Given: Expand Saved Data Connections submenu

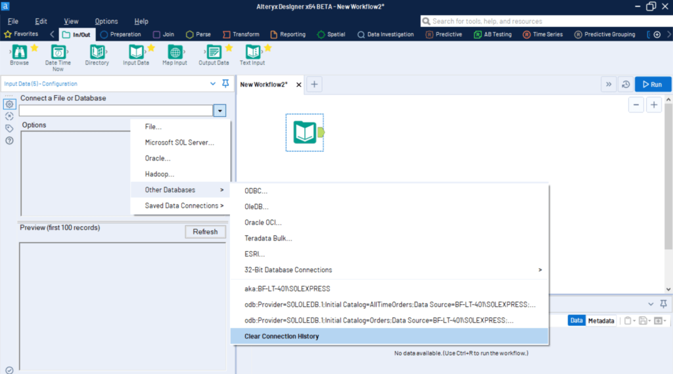Looking at the screenshot, I should point(184,206).
